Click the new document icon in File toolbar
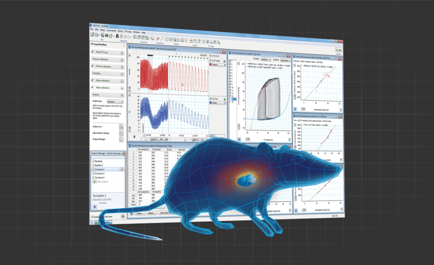The width and height of the screenshot is (434, 265). point(92,35)
